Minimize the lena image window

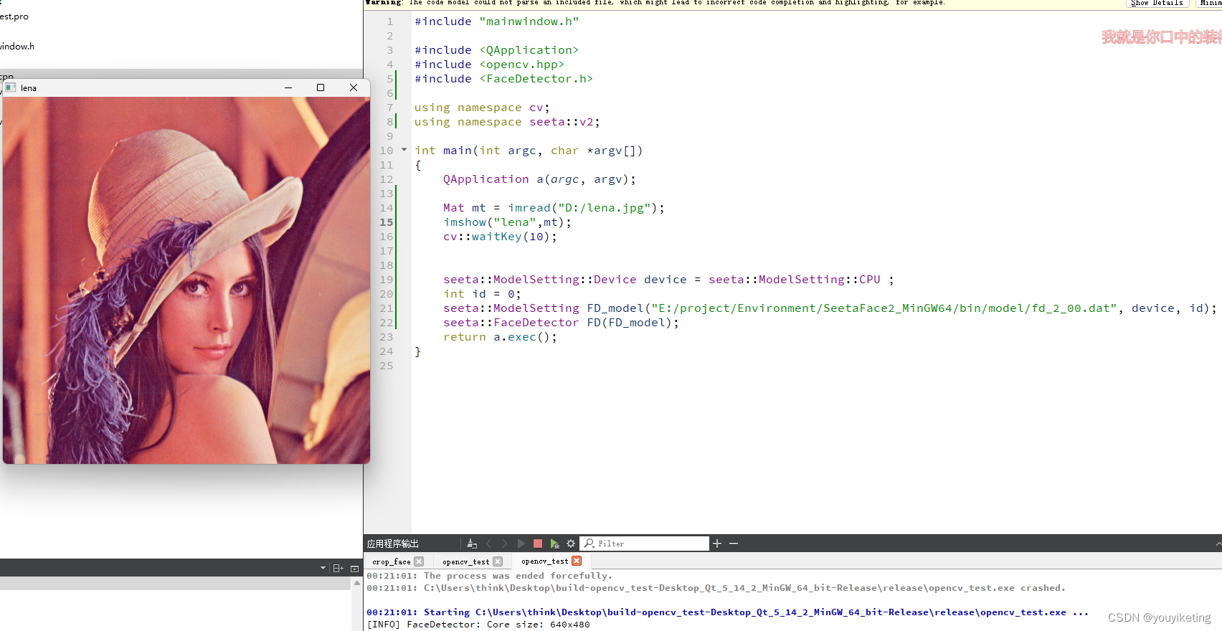tap(288, 87)
